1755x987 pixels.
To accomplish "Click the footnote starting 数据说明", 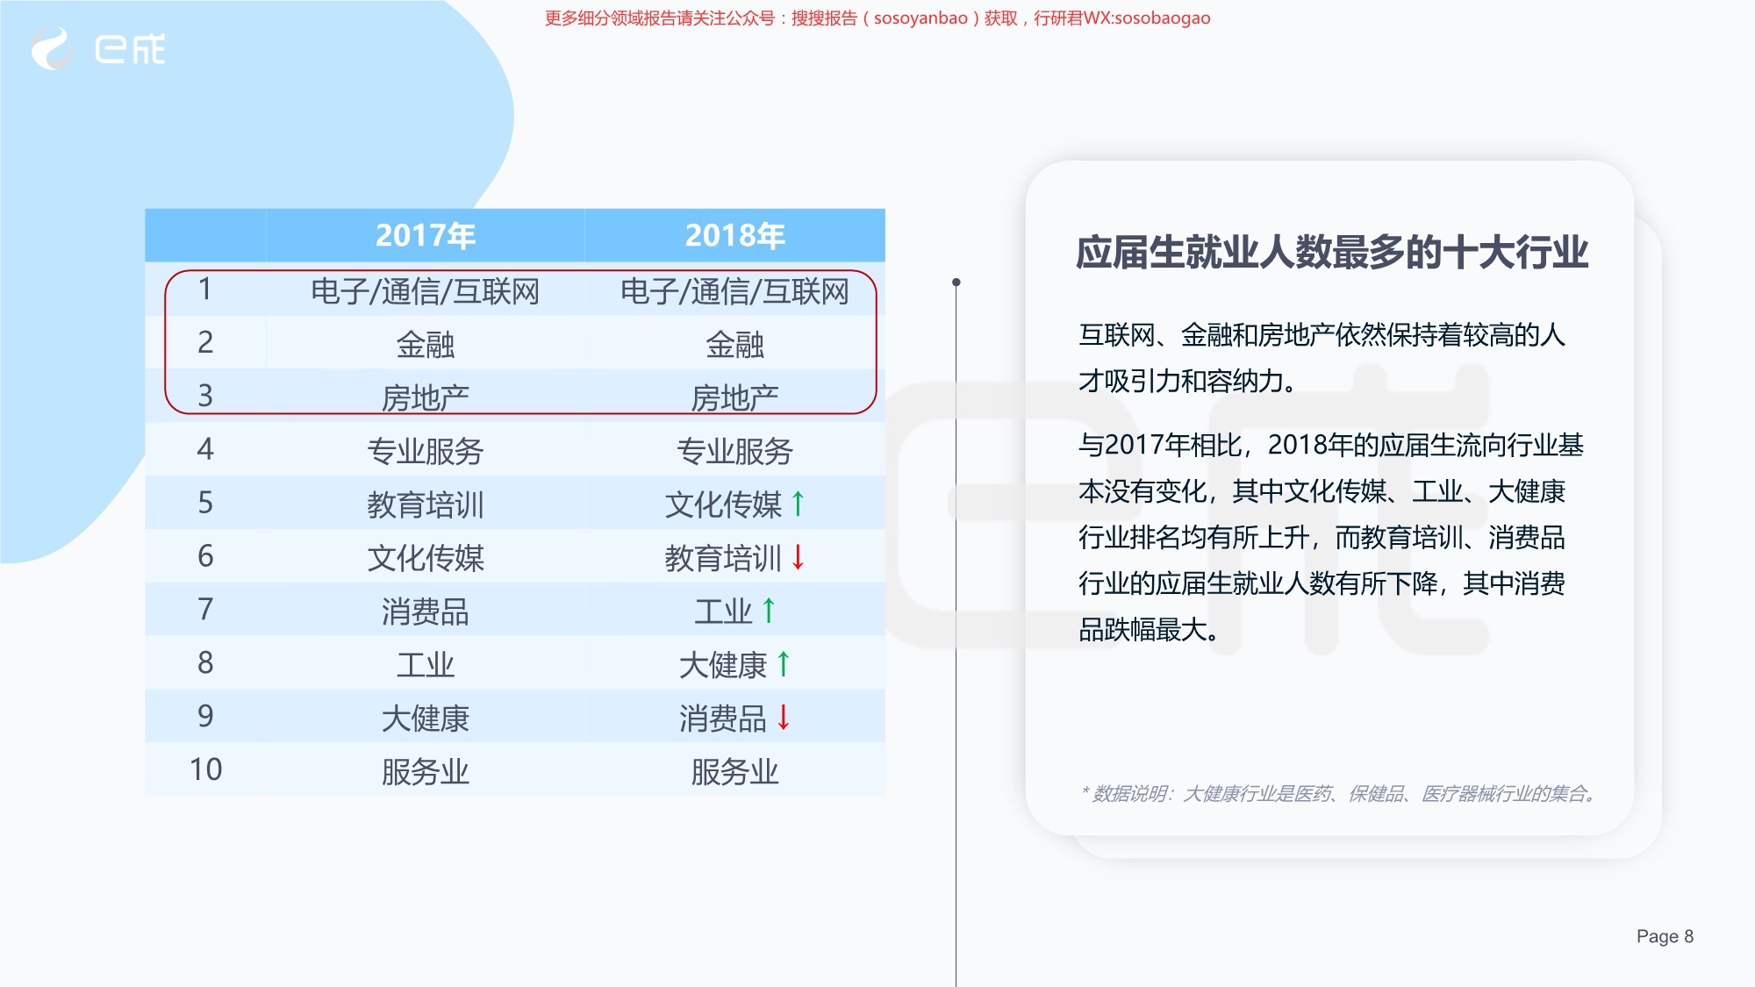I will tap(1339, 794).
